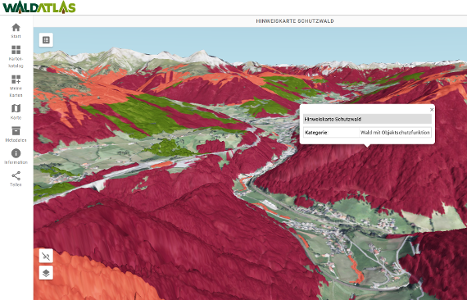Open the Metadaten archive icon
This screenshot has width=467, height=300.
pyautogui.click(x=16, y=131)
